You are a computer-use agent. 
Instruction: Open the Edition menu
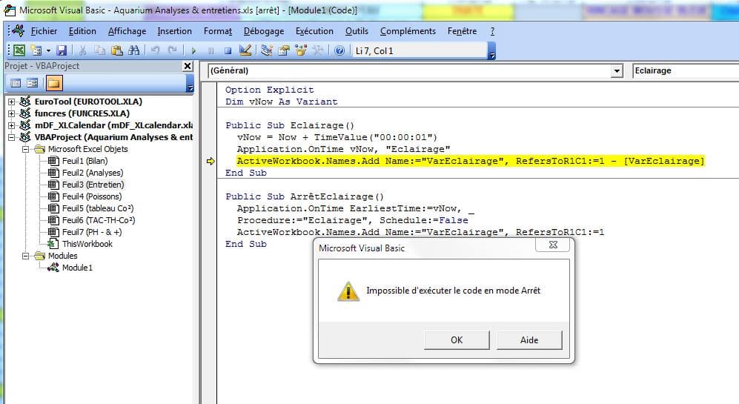coord(82,31)
